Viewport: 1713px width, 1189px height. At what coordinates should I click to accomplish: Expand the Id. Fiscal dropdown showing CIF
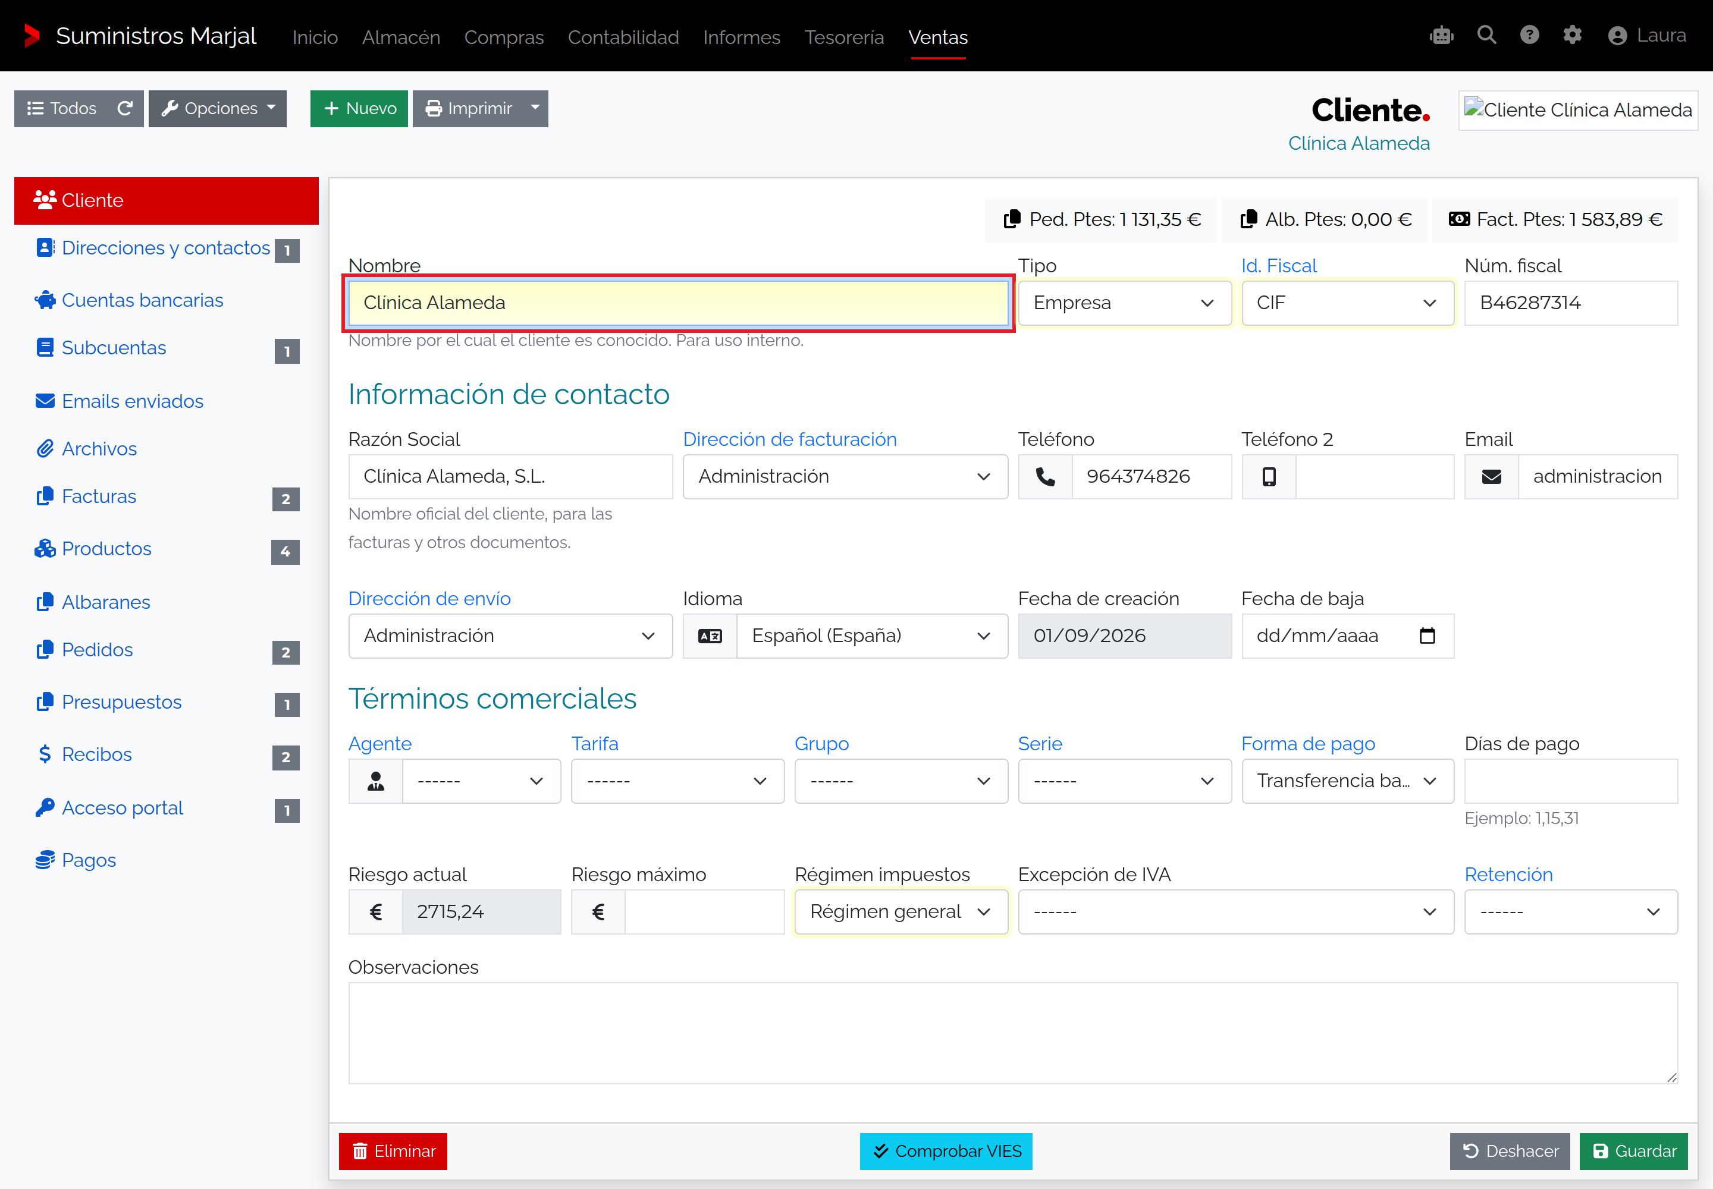(1347, 303)
